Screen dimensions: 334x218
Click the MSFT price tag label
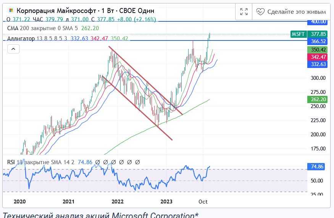tap(298, 34)
